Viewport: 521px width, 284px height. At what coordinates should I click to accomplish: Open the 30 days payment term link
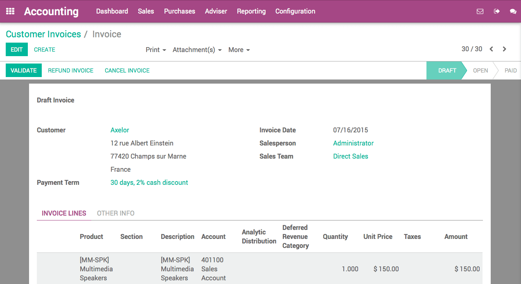[x=149, y=182]
